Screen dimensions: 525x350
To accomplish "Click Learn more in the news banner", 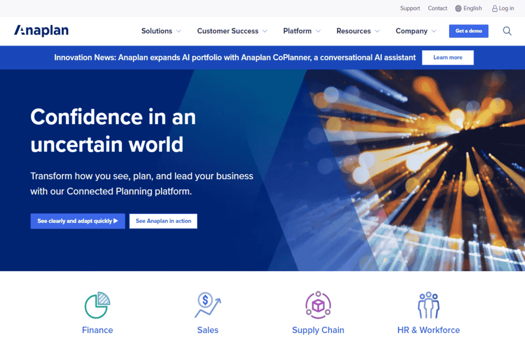I will pos(447,58).
